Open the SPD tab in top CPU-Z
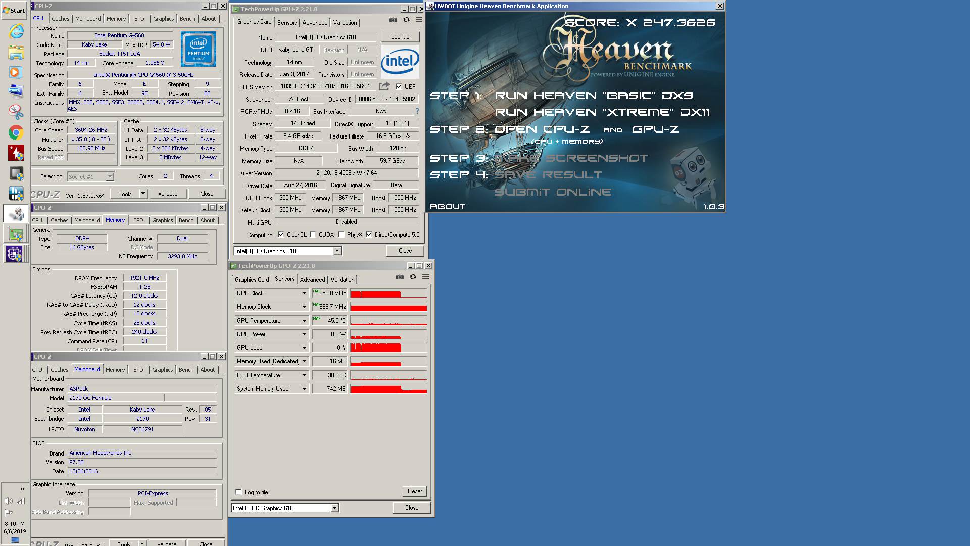 point(139,19)
